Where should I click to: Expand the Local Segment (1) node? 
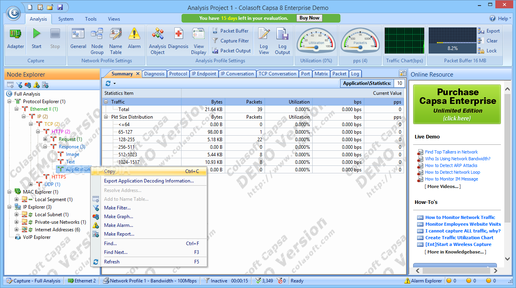tap(17, 200)
